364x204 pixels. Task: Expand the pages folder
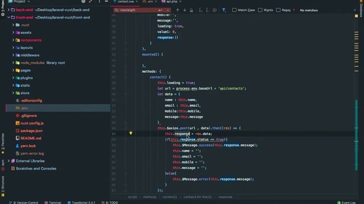point(13,70)
